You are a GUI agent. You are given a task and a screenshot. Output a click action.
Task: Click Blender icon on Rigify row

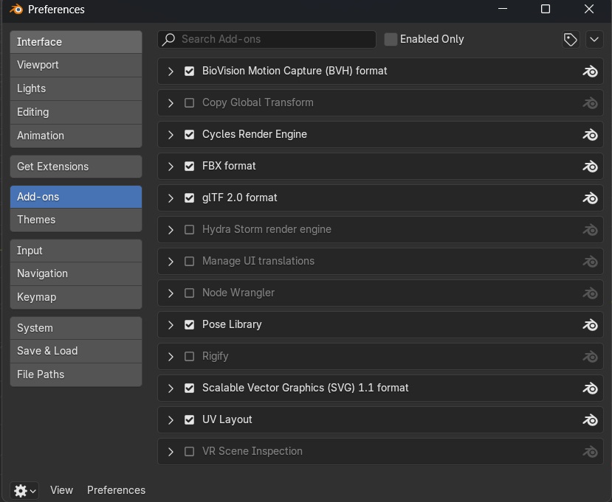point(590,357)
